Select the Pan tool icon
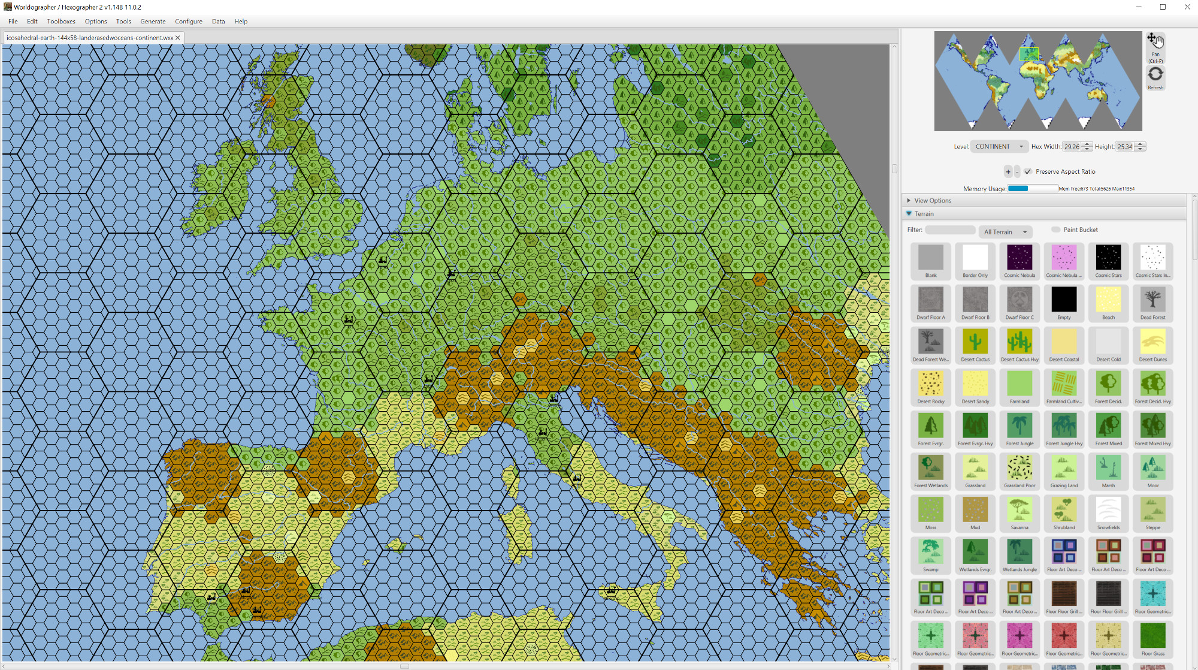The image size is (1198, 670). click(x=1155, y=41)
